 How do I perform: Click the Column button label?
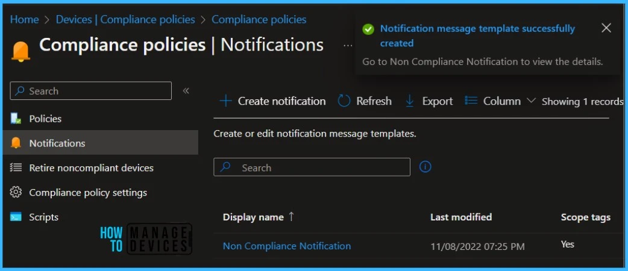coord(502,101)
